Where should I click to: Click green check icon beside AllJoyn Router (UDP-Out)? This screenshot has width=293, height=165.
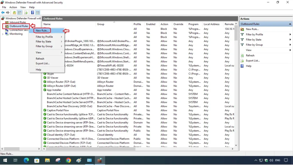[x=45, y=86]
